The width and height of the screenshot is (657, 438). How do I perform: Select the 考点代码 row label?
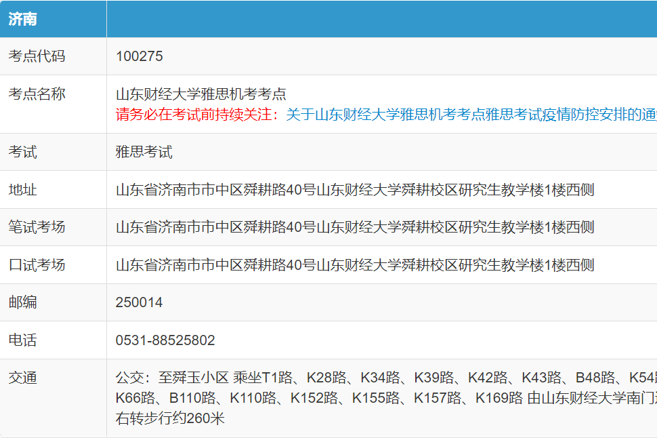[37, 56]
